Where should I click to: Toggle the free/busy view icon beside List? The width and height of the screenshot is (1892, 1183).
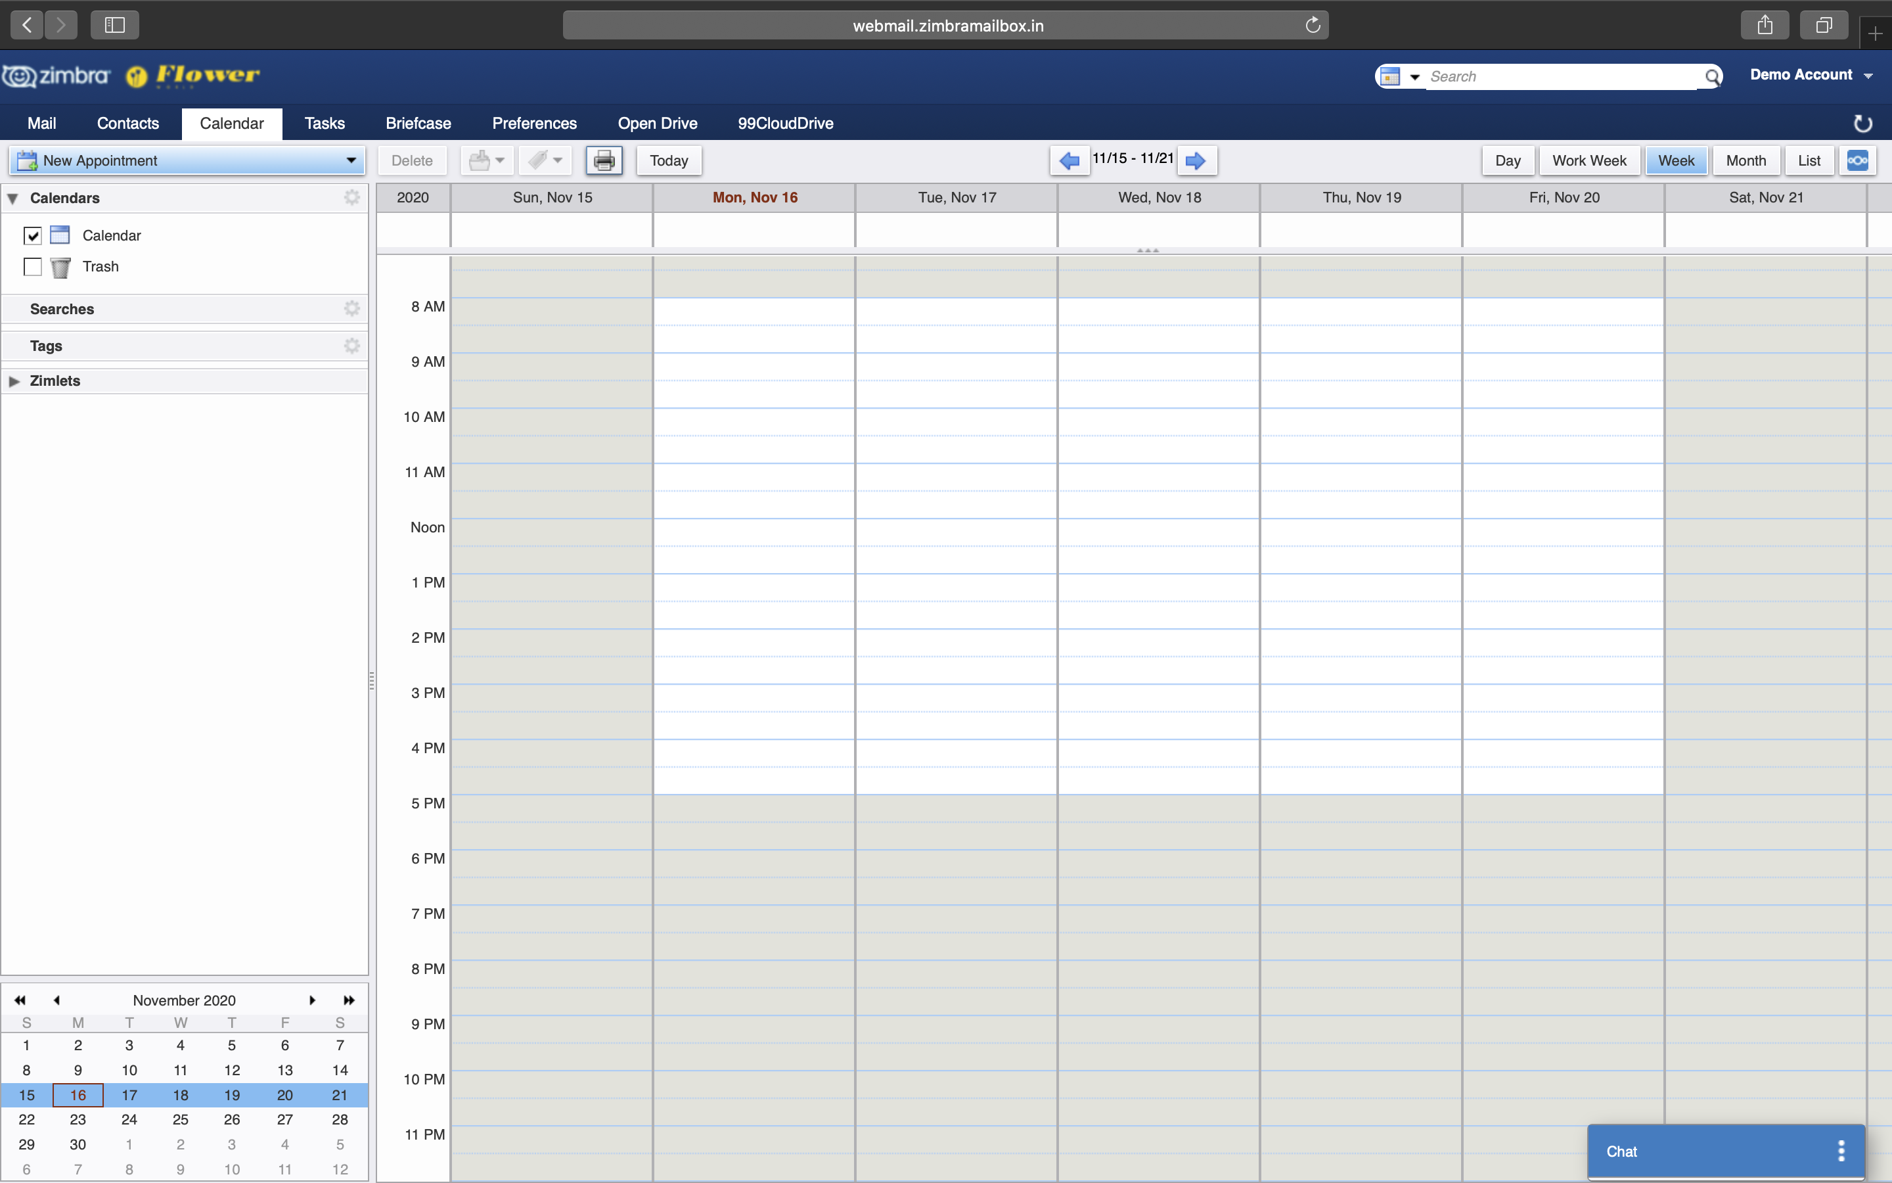[1857, 160]
